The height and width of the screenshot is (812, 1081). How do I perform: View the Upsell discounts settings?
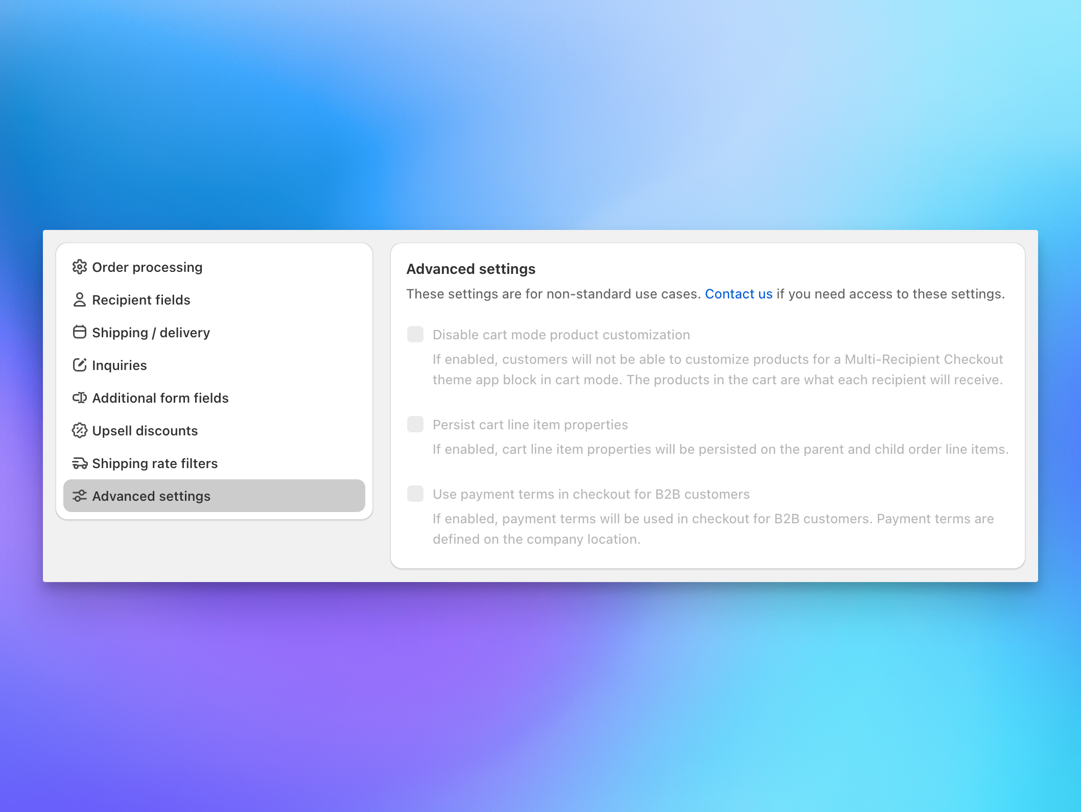(x=145, y=430)
